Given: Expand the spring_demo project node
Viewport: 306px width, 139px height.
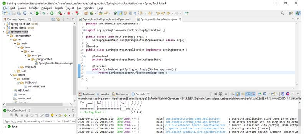Looking at the screenshot, I should coord(4,28).
